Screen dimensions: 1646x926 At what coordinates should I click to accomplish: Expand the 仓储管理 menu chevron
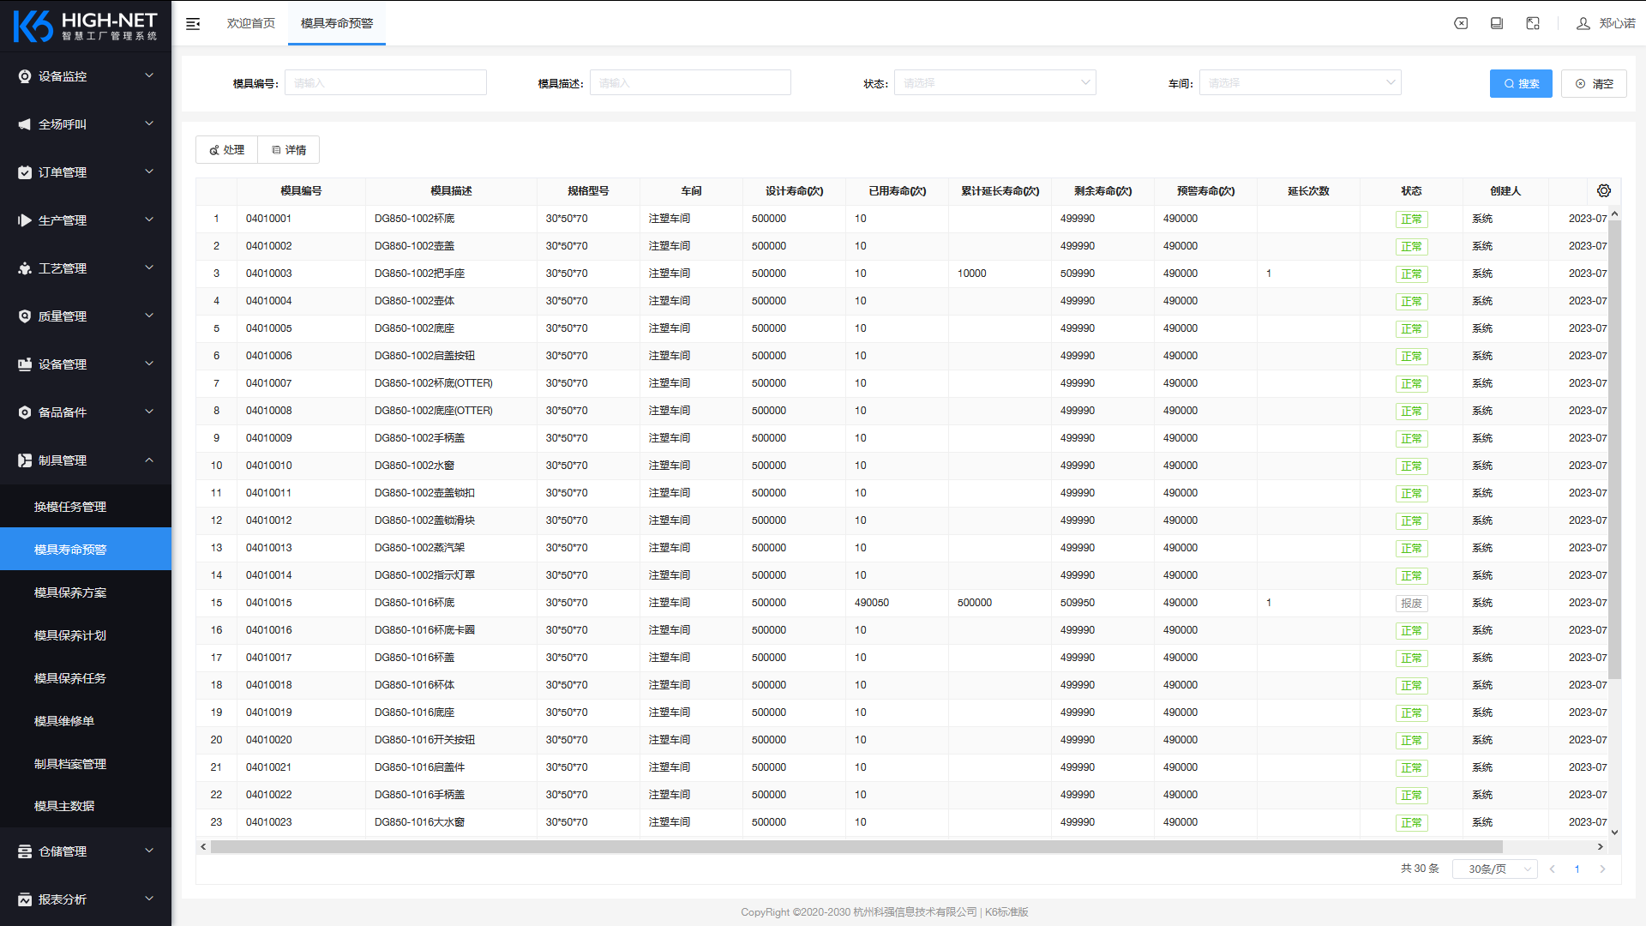149,851
